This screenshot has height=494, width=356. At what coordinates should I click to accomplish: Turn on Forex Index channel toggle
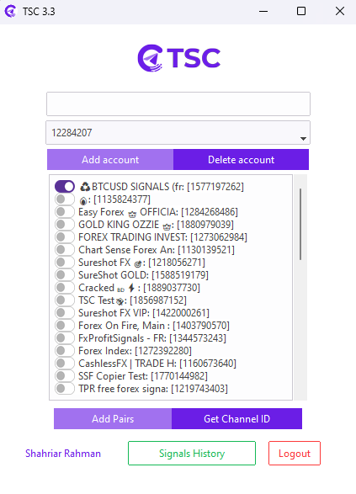[x=65, y=350]
